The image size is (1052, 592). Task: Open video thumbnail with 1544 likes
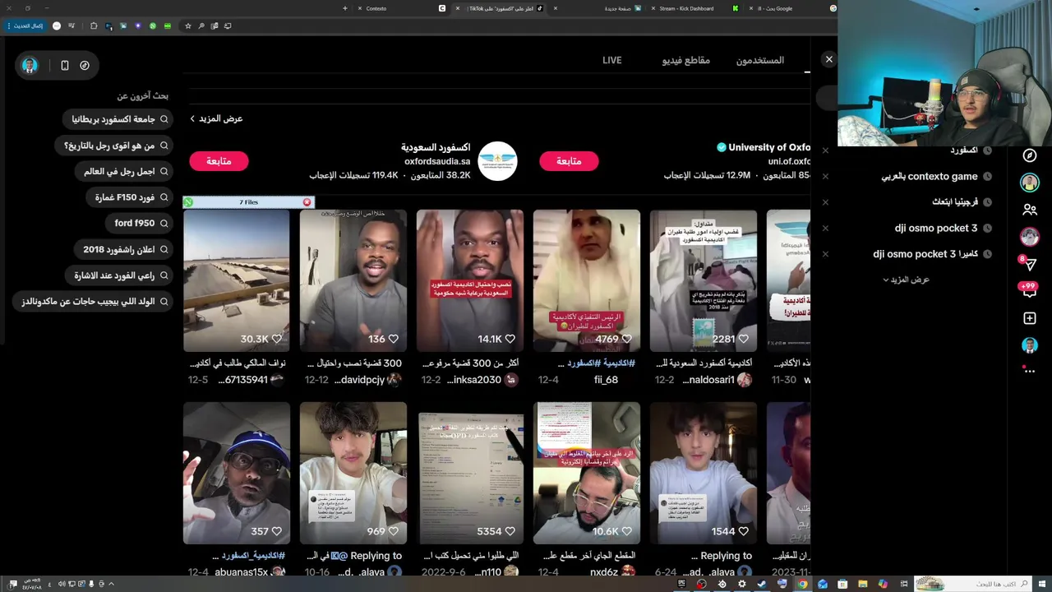click(704, 473)
